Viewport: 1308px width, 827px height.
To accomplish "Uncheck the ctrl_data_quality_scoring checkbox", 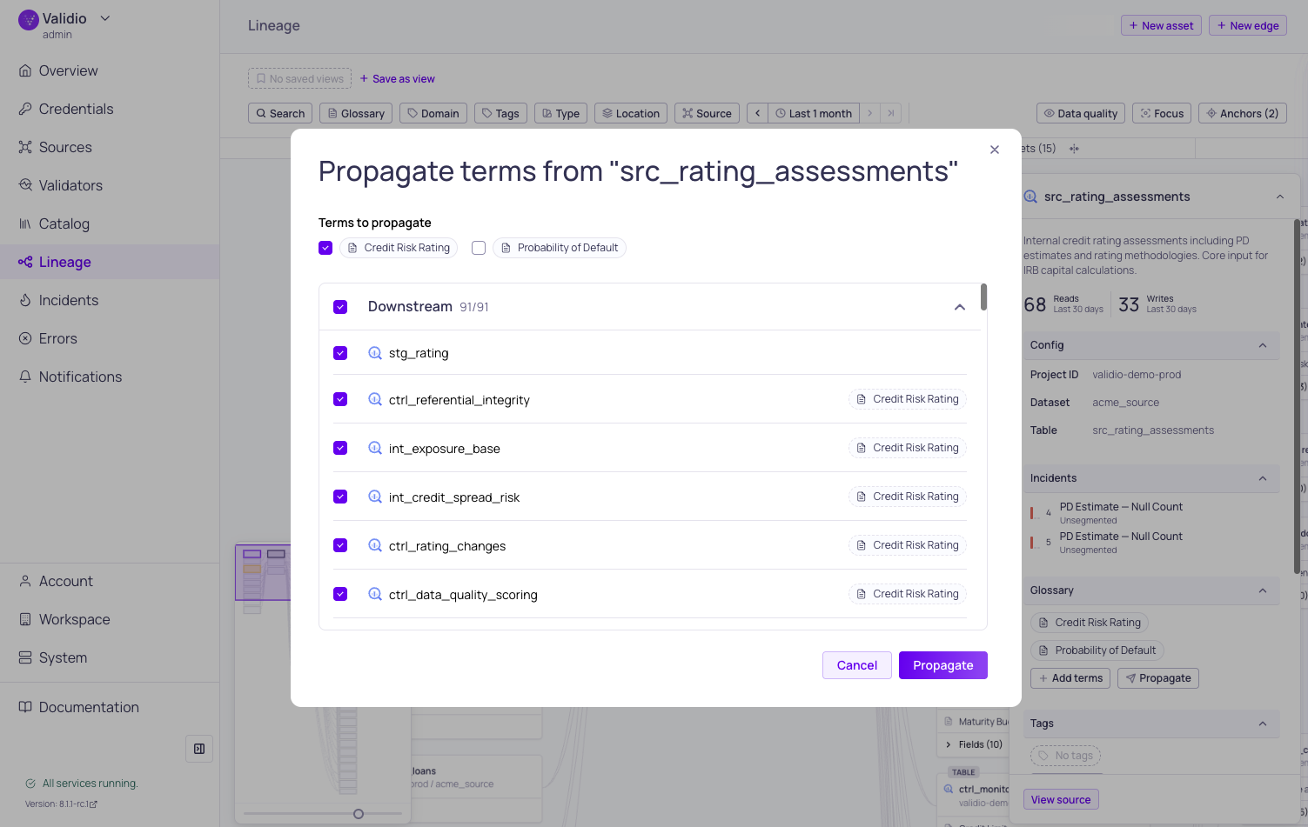I will point(340,594).
